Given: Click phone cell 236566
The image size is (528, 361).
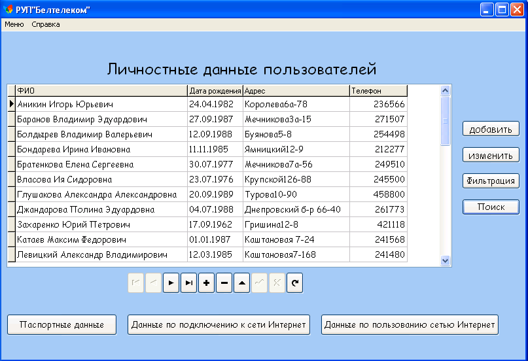Looking at the screenshot, I should coord(378,104).
